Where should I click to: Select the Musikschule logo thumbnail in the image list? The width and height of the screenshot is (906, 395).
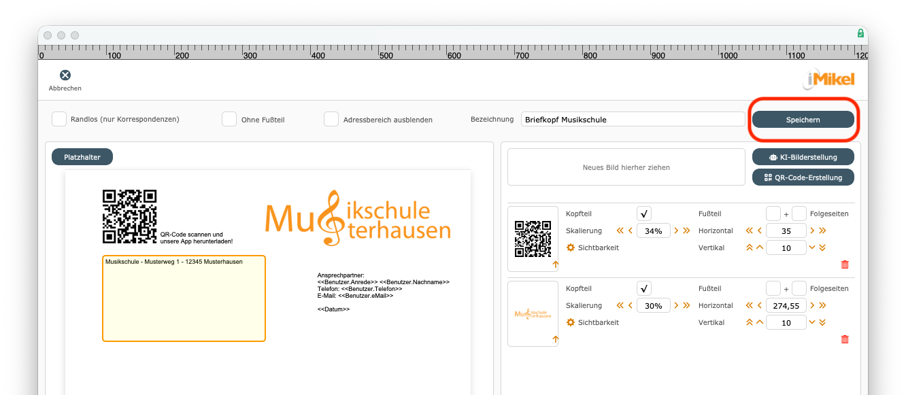(533, 313)
